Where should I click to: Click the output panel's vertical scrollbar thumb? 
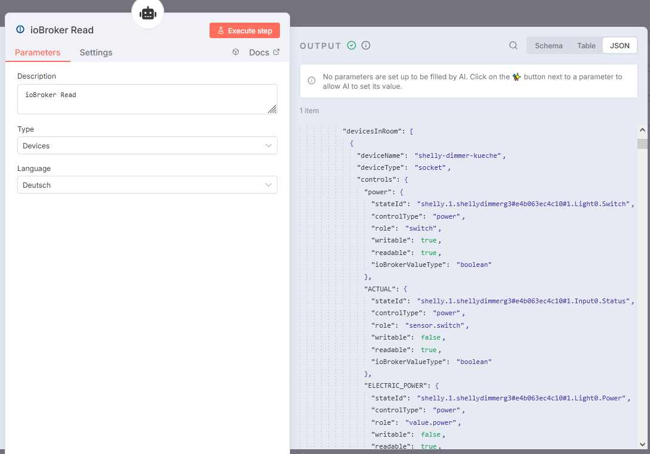[642, 144]
